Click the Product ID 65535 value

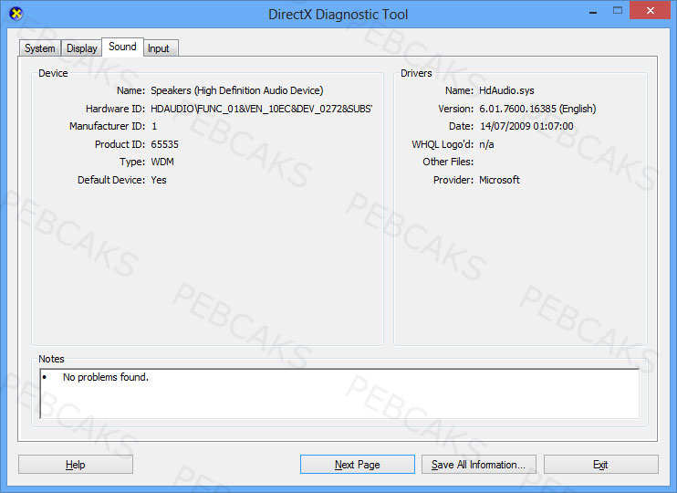point(164,144)
